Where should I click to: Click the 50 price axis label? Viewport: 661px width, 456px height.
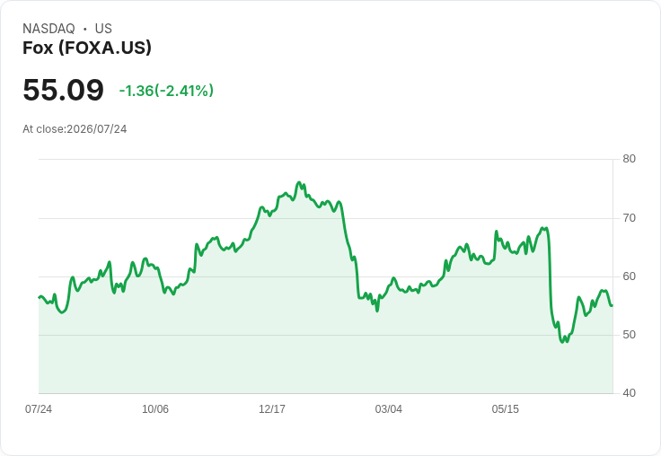pos(629,335)
